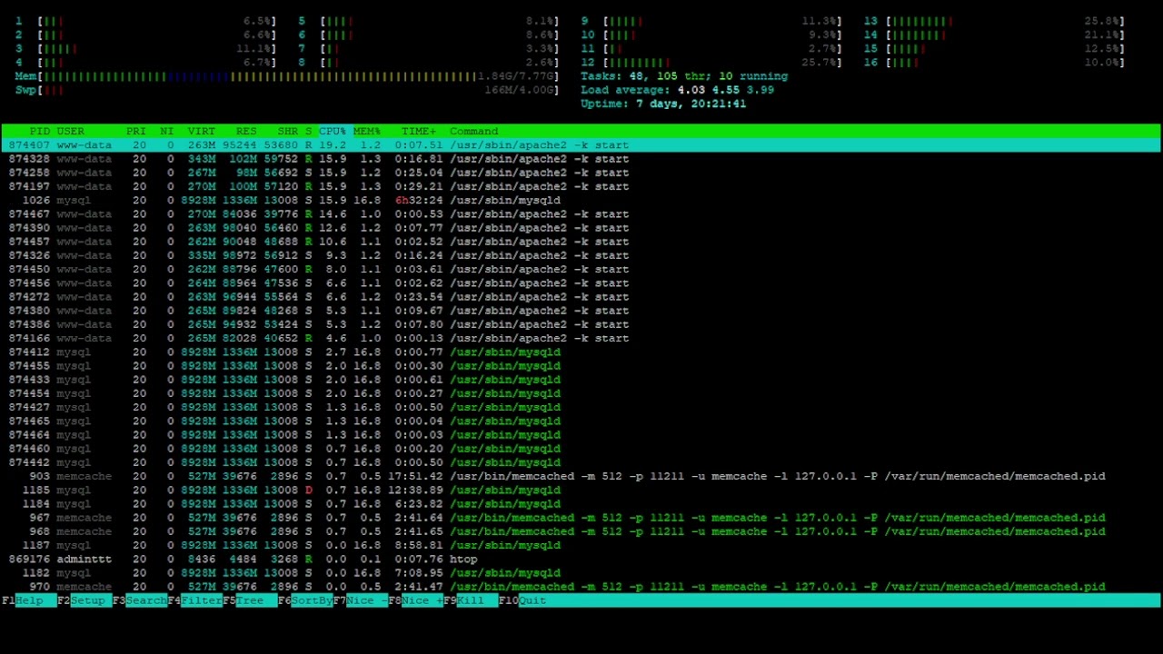Click the CPU 1 usage meter

tap(145, 21)
